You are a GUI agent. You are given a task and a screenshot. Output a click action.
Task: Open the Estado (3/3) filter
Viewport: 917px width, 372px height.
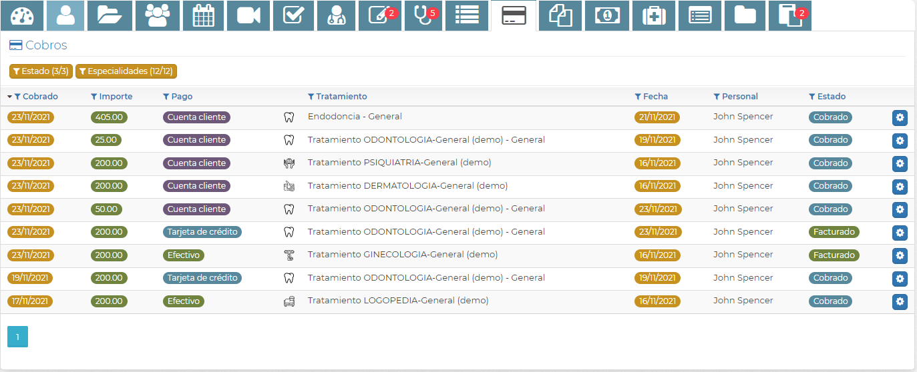click(41, 71)
